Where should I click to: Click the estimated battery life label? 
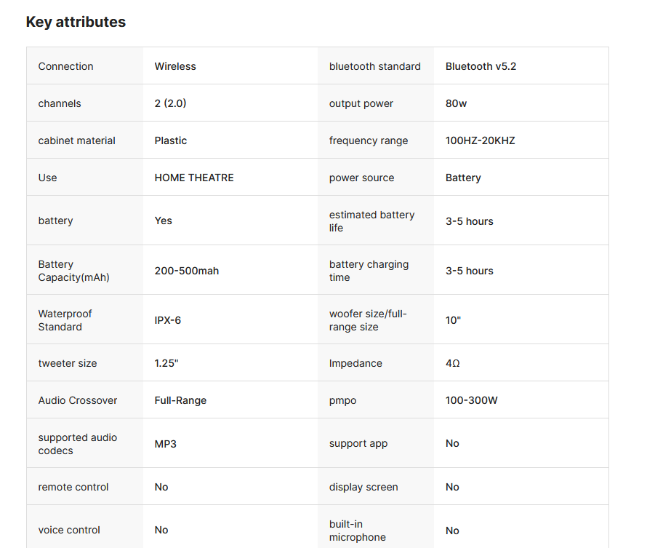pos(371,221)
